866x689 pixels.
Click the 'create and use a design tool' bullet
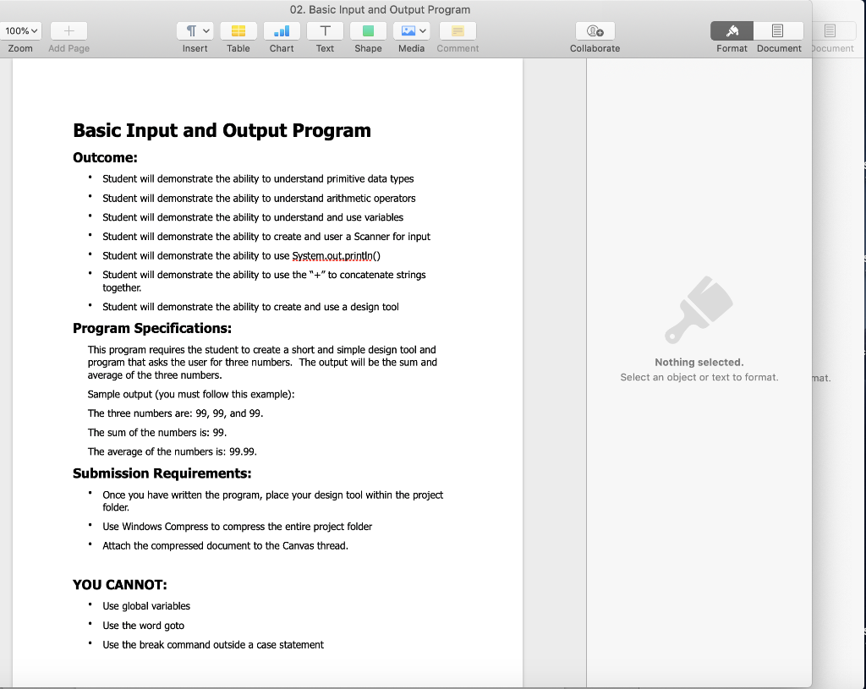point(250,307)
